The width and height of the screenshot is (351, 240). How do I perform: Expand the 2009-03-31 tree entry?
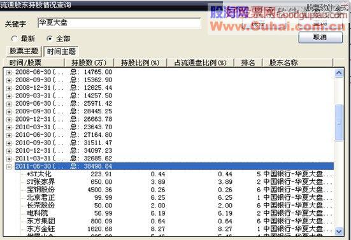coord(9,96)
